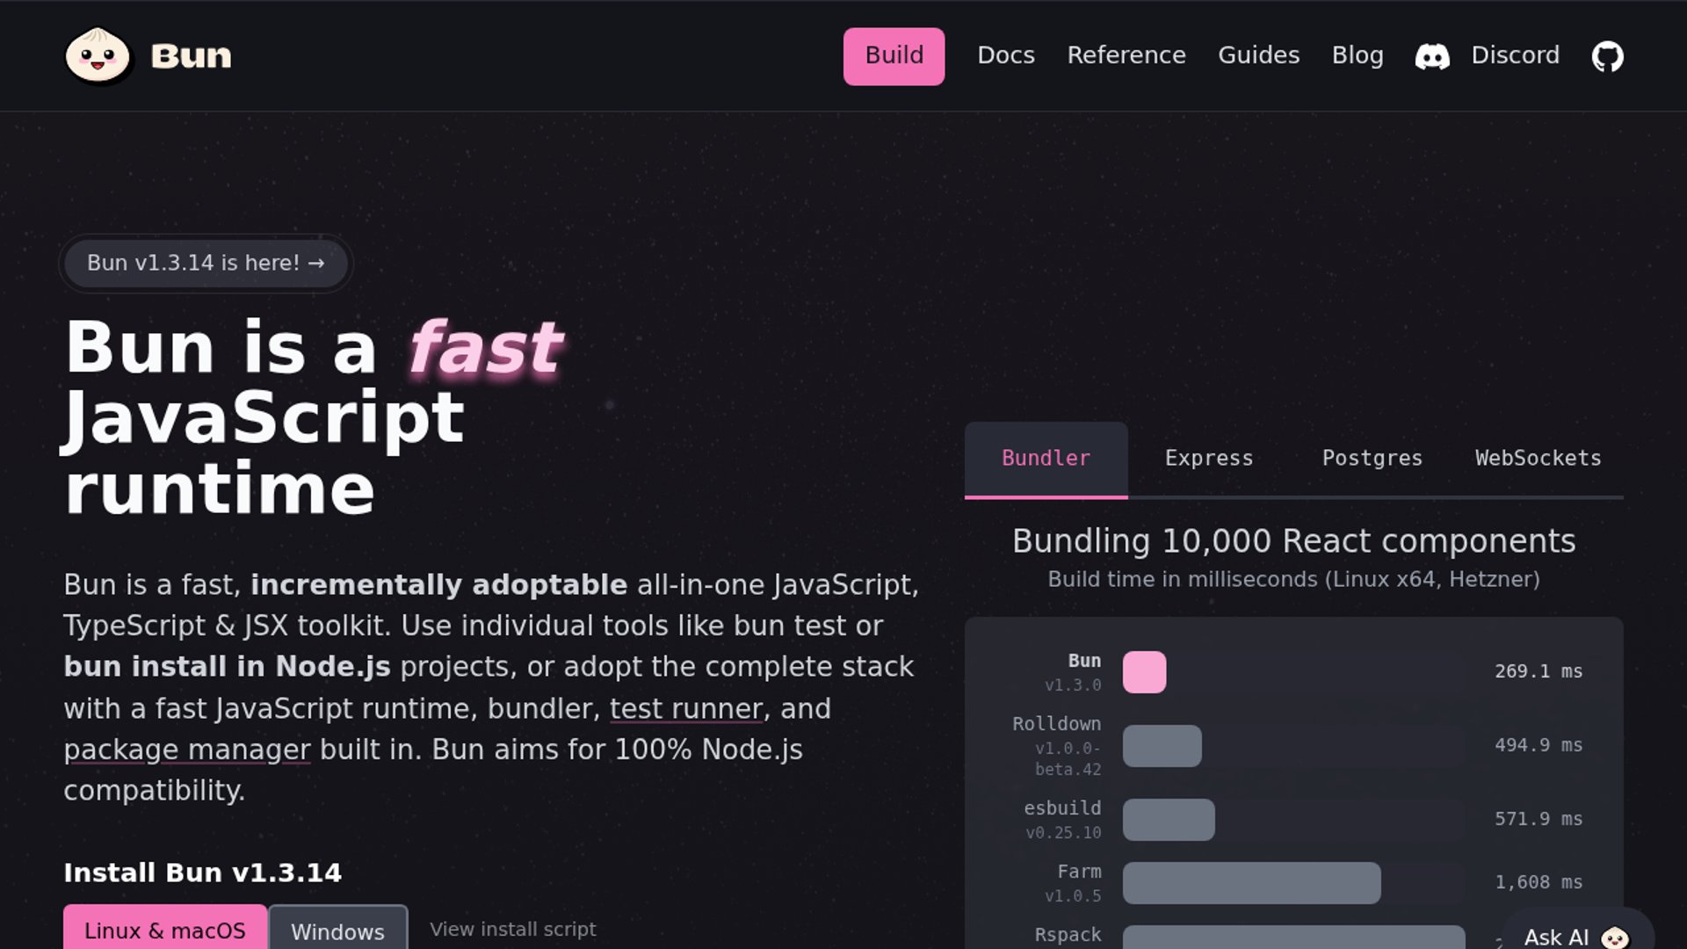The width and height of the screenshot is (1687, 949).
Task: Click the Farm benchmark bar
Action: click(1251, 883)
